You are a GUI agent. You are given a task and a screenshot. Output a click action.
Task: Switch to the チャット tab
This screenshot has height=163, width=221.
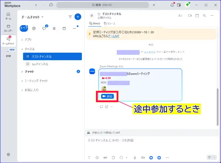click(95, 24)
